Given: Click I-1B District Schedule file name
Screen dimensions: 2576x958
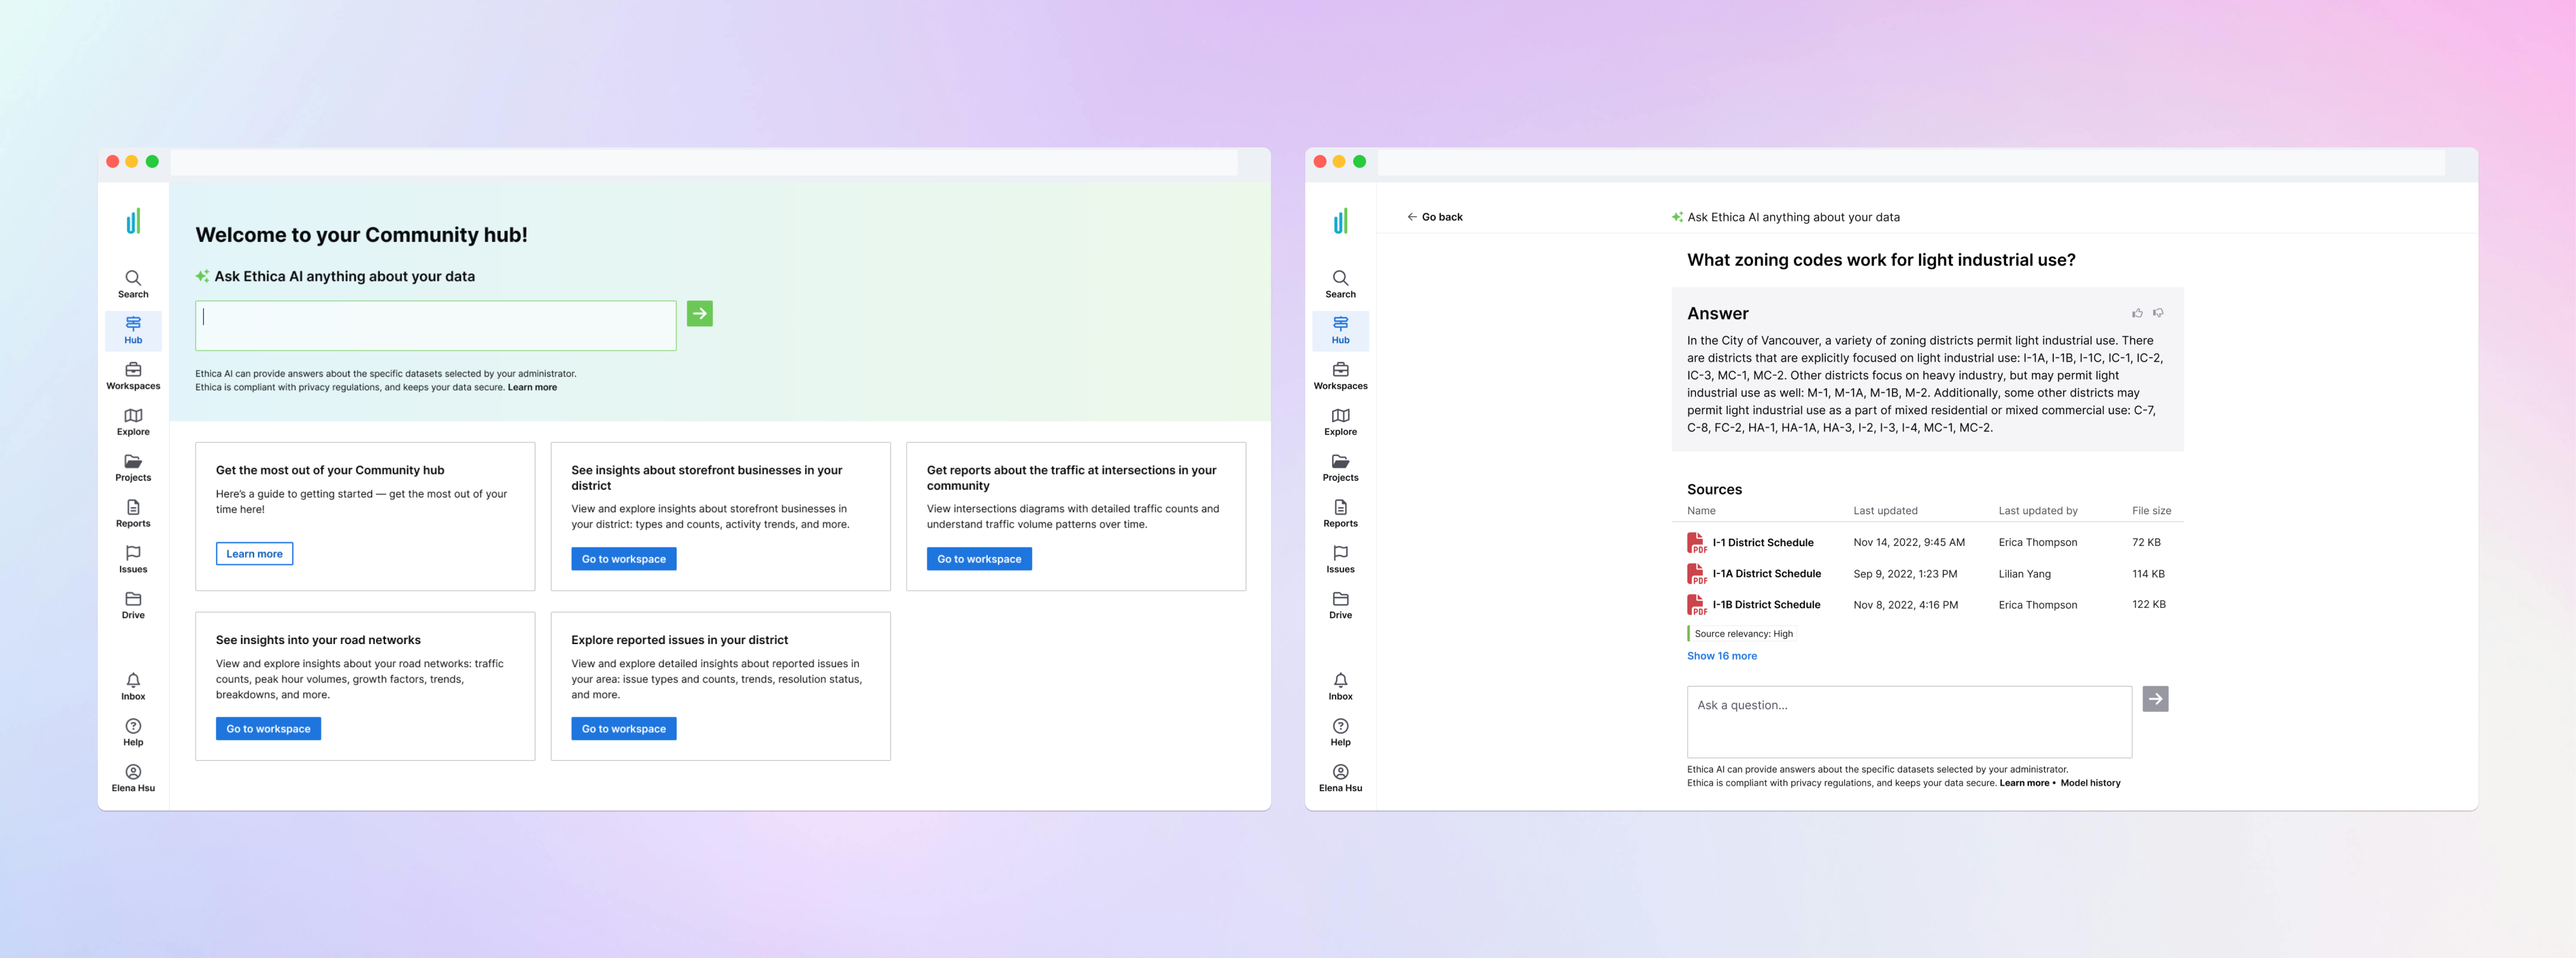Looking at the screenshot, I should click(x=1766, y=605).
